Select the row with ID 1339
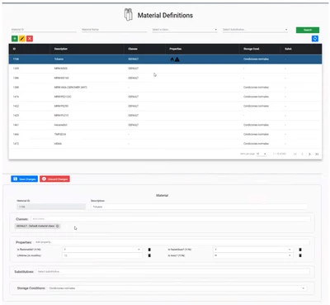This screenshot has height=305, width=330. [165, 69]
